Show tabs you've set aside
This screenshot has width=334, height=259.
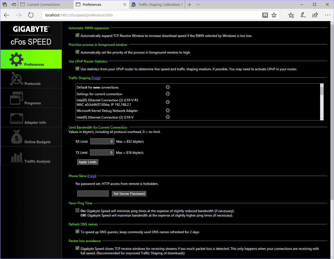click(5, 4)
